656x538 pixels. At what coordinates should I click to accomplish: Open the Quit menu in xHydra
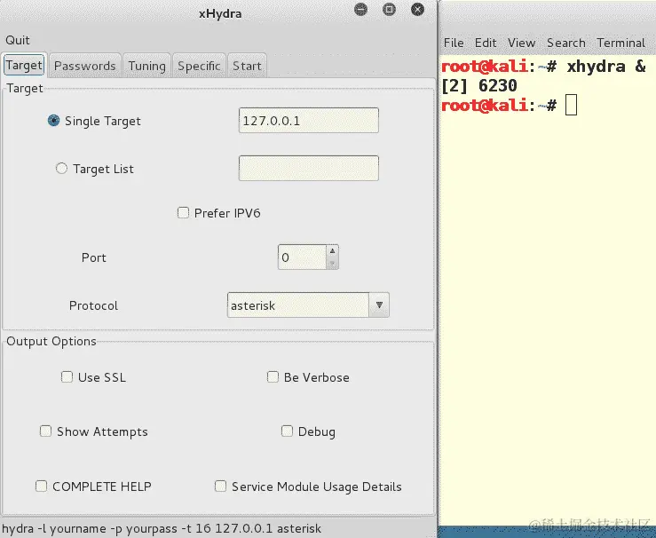[x=18, y=40]
